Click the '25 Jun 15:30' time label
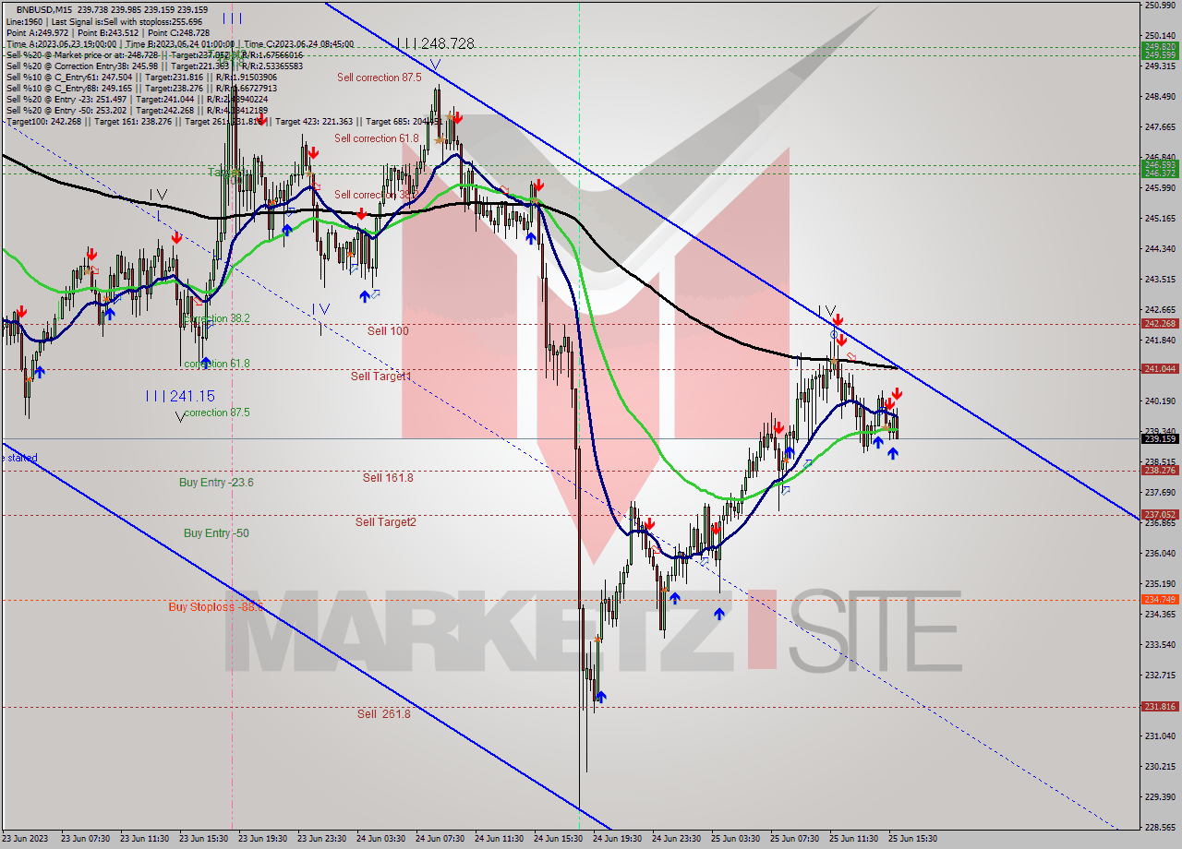 click(913, 839)
